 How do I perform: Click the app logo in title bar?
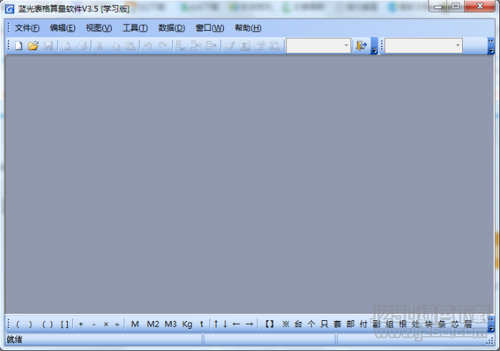pos(9,9)
